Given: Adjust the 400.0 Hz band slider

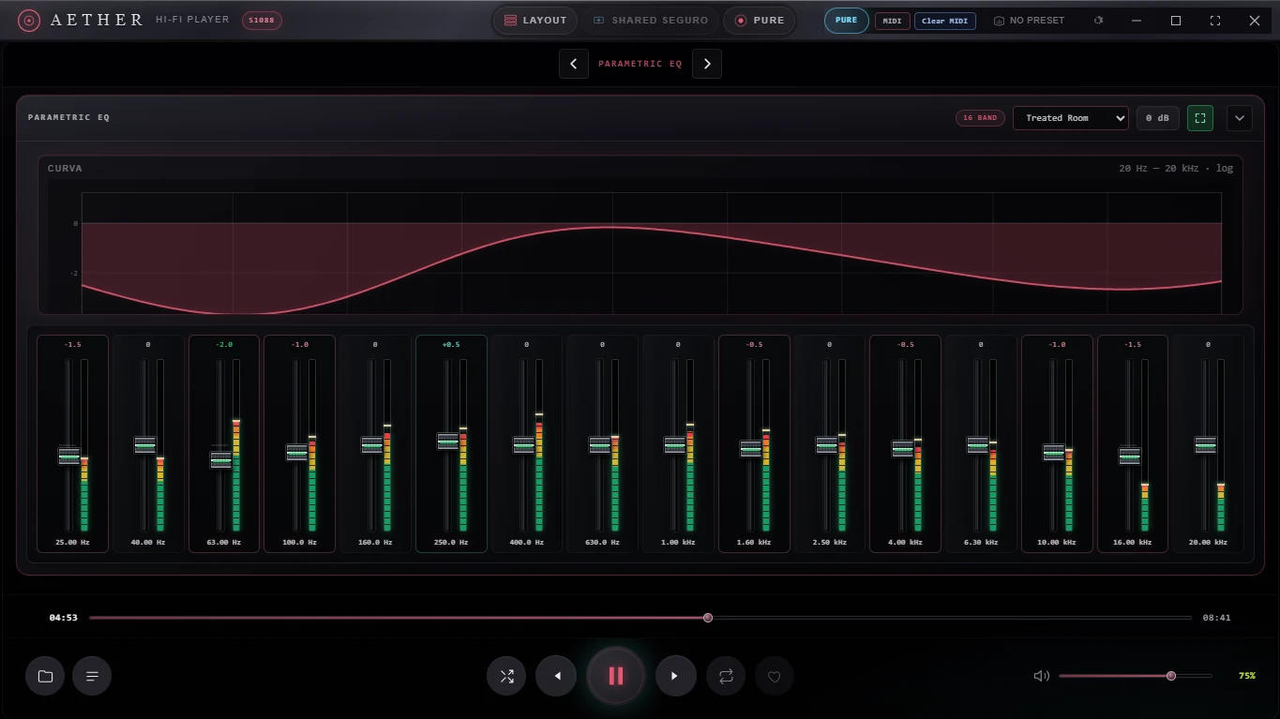Looking at the screenshot, I should [523, 446].
